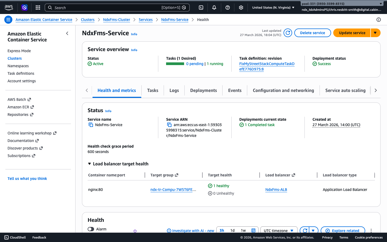This screenshot has width=387, height=242.
Task: Open the Update service dropdown arrow
Action: 375,33
